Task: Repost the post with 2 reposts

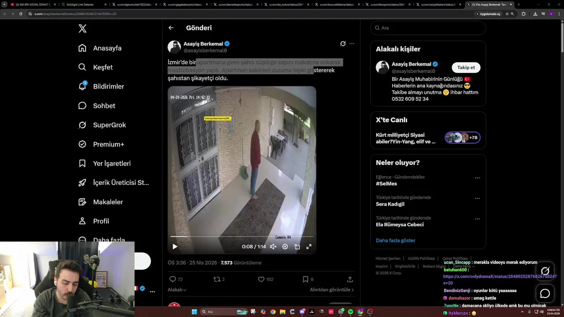Action: click(219, 279)
